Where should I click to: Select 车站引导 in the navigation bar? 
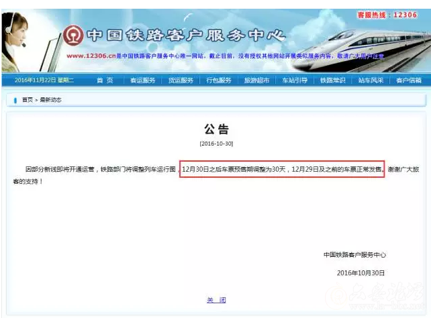[295, 81]
